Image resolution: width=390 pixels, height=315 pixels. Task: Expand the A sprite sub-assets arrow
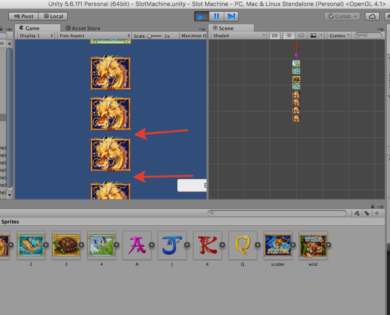(152, 245)
